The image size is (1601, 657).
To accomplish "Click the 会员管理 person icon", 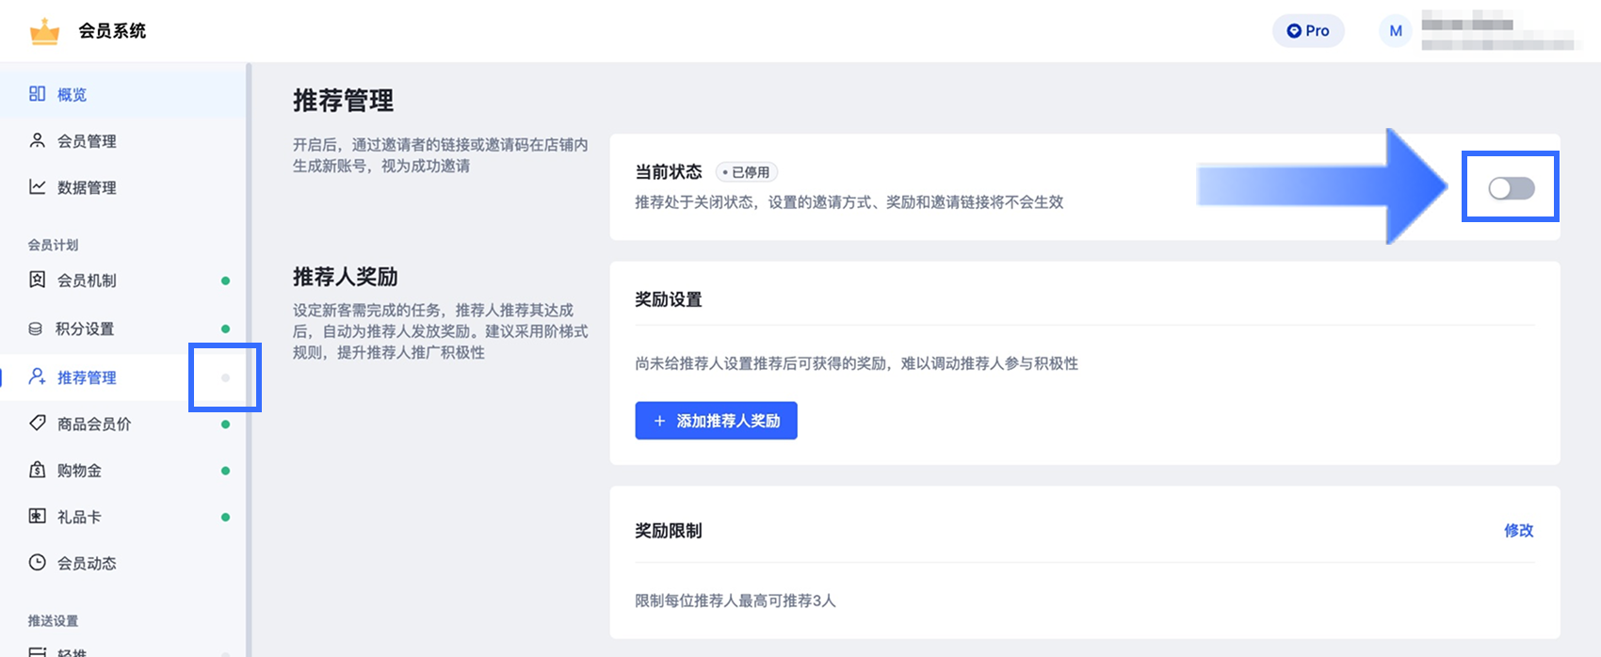I will (x=37, y=140).
